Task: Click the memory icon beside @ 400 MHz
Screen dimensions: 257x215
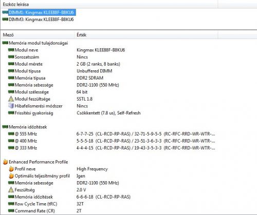Action: point(11,141)
